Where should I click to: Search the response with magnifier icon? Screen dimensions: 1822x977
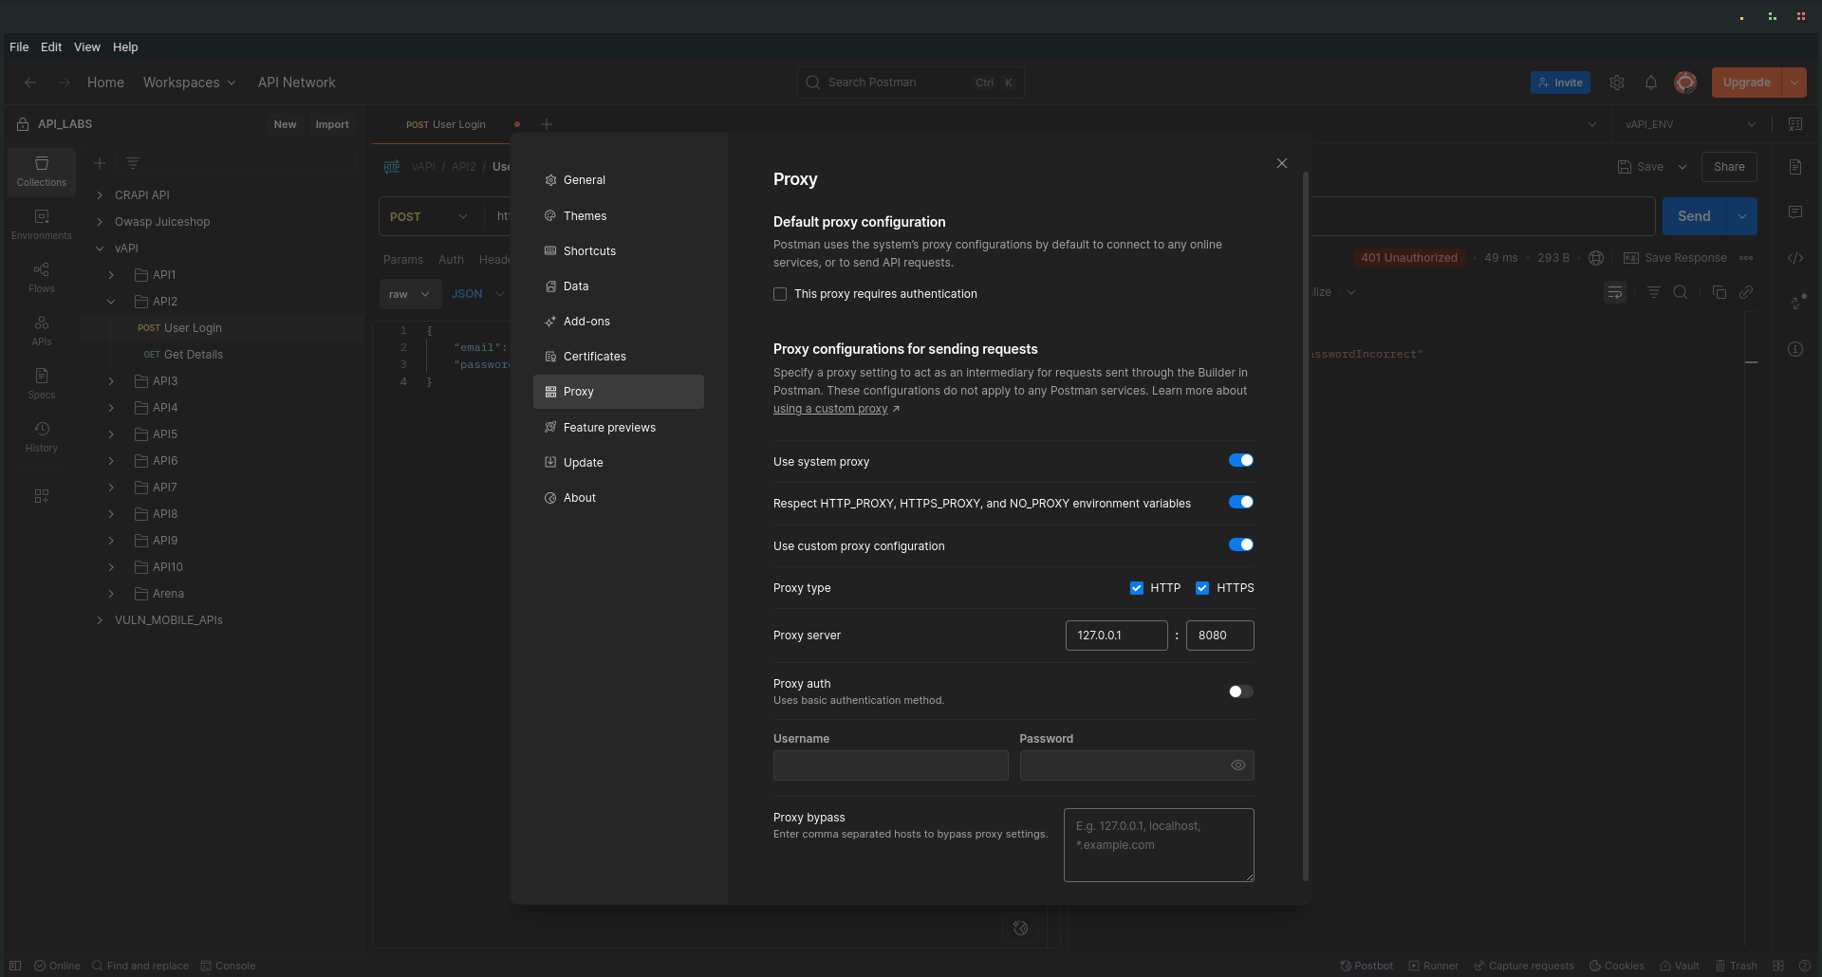tap(1681, 292)
